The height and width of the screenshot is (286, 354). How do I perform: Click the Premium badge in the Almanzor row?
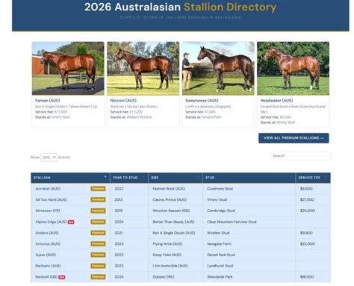pos(98,211)
